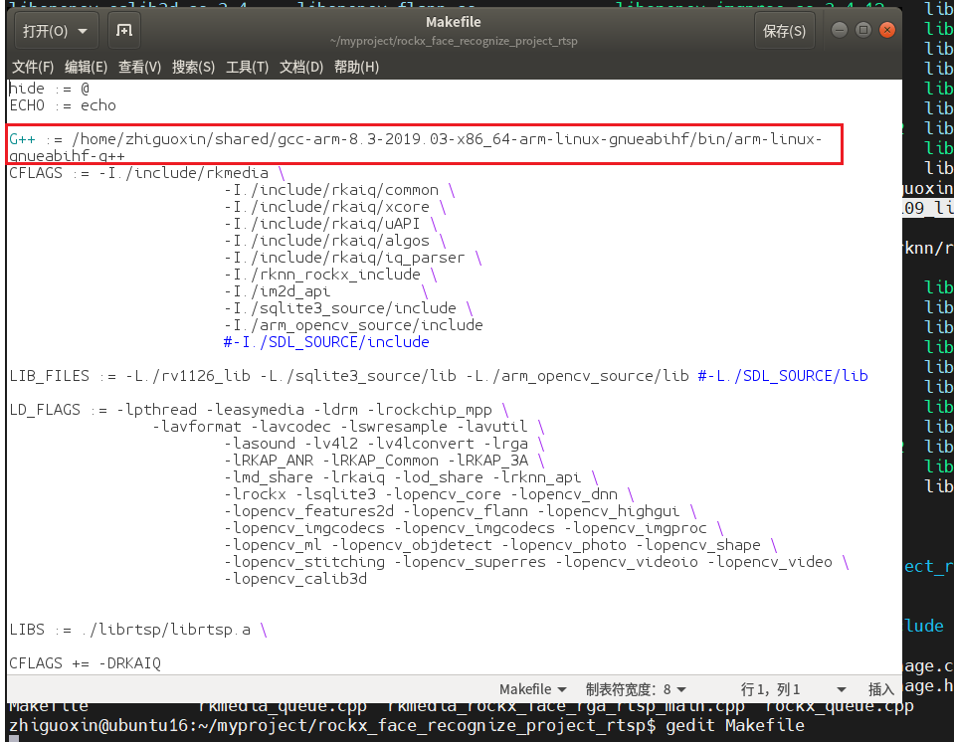Open the 搜索(S) menu

click(193, 67)
